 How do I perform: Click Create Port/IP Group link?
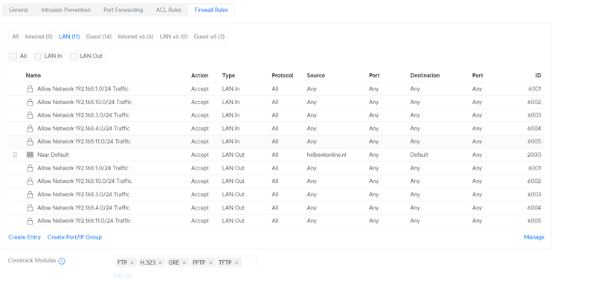pos(74,237)
